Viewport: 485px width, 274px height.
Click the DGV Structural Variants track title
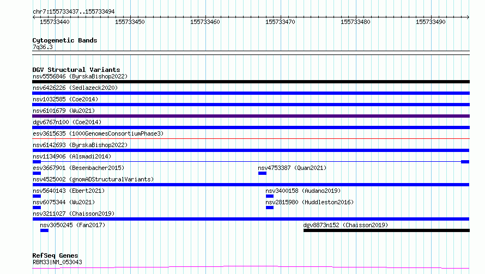76,70
